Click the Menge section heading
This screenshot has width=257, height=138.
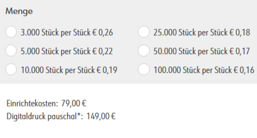click(x=19, y=11)
